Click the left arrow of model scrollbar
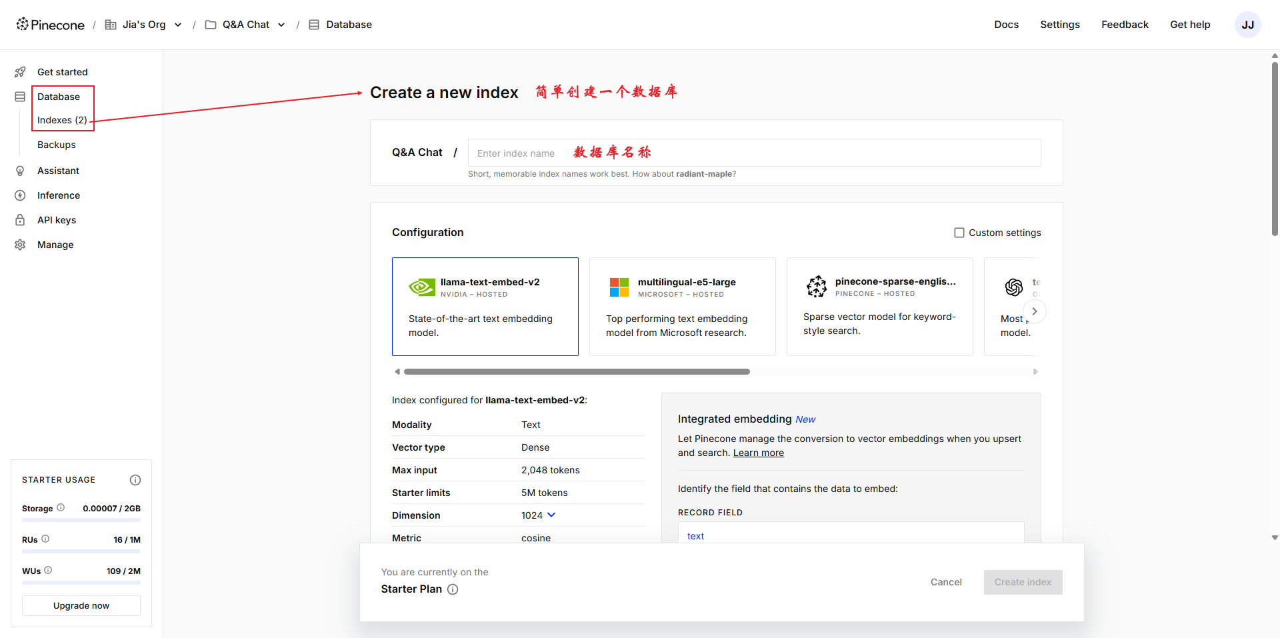1280x638 pixels. click(x=397, y=372)
